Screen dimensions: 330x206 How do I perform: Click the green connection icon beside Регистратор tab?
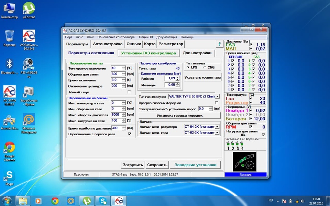click(219, 44)
